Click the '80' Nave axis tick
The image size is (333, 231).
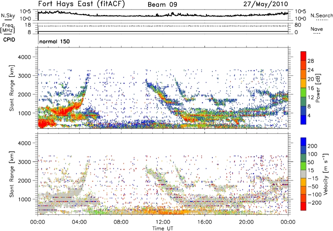[x=298, y=25]
